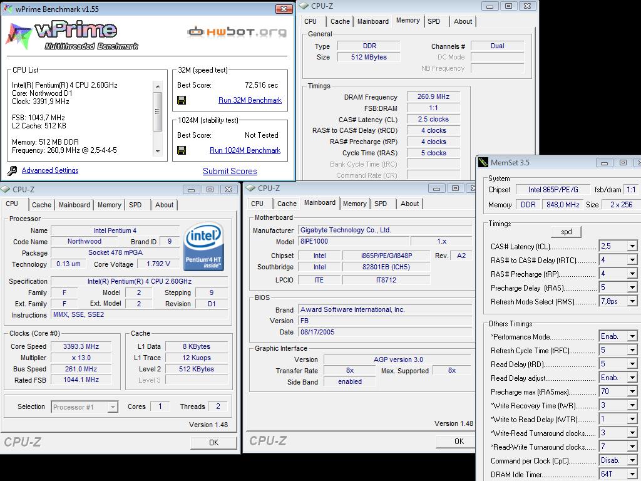Click Chipset field Intel 865P/PE/G in MemSet
Image resolution: width=641 pixels, height=481 pixels.
pyautogui.click(x=553, y=190)
